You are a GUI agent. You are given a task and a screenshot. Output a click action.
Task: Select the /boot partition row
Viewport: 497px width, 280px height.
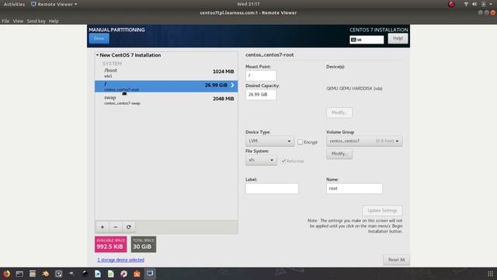point(166,72)
